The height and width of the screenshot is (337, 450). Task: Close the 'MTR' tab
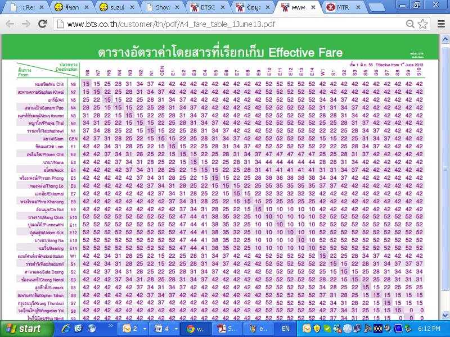(358, 7)
